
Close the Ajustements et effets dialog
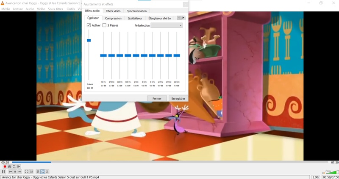click(185, 5)
